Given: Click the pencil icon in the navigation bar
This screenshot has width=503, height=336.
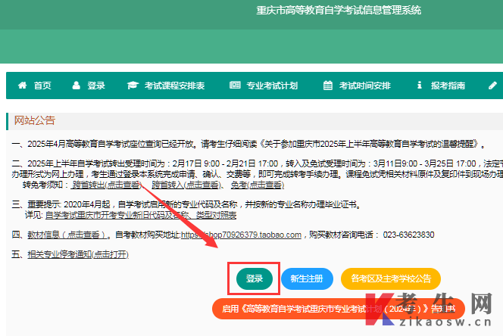Looking at the screenshot, I should point(492,86).
